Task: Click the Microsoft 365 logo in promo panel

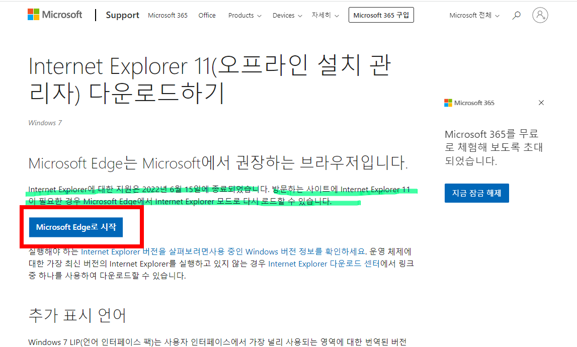Action: pos(469,103)
